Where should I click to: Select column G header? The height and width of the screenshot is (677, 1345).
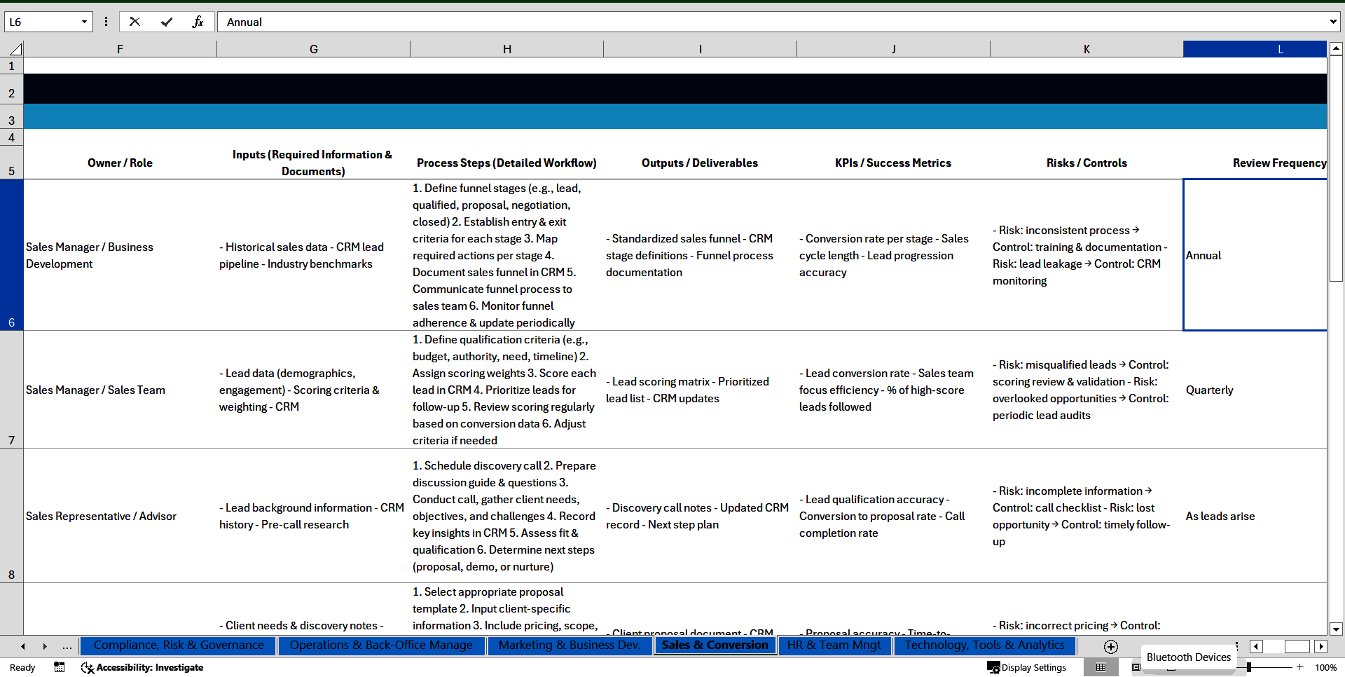pyautogui.click(x=313, y=49)
